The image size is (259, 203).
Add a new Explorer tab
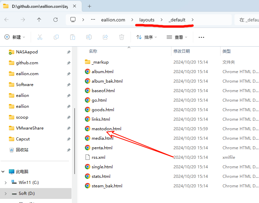tap(89, 6)
